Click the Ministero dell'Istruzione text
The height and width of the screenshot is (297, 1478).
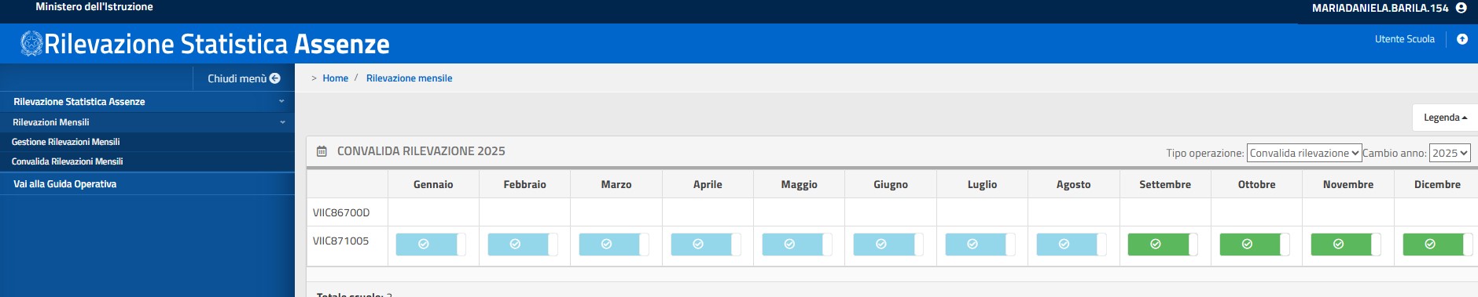pyautogui.click(x=94, y=6)
